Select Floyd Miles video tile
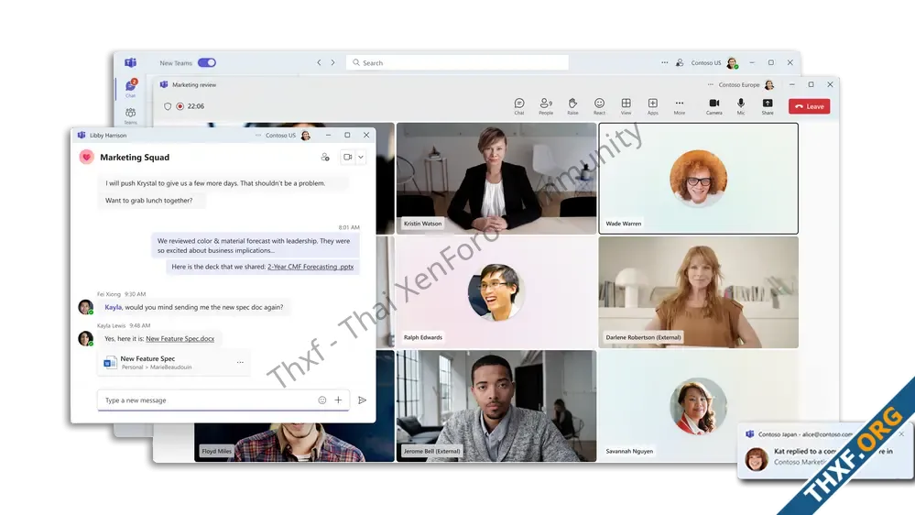915x515 pixels. (x=295, y=442)
